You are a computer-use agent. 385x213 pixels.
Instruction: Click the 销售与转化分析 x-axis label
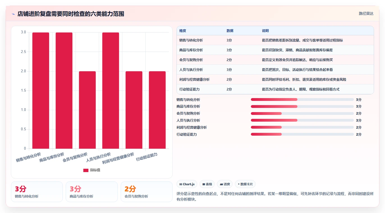(28, 157)
